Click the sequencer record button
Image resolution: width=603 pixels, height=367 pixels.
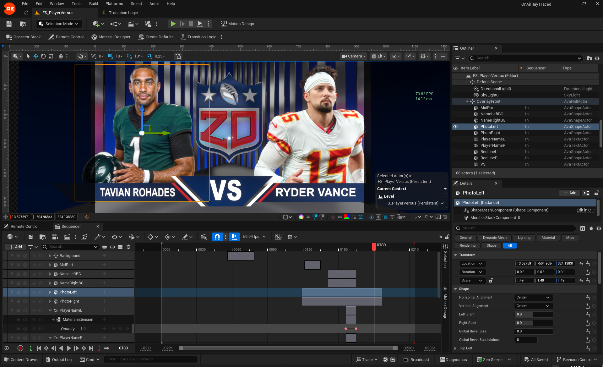[x=20, y=348]
